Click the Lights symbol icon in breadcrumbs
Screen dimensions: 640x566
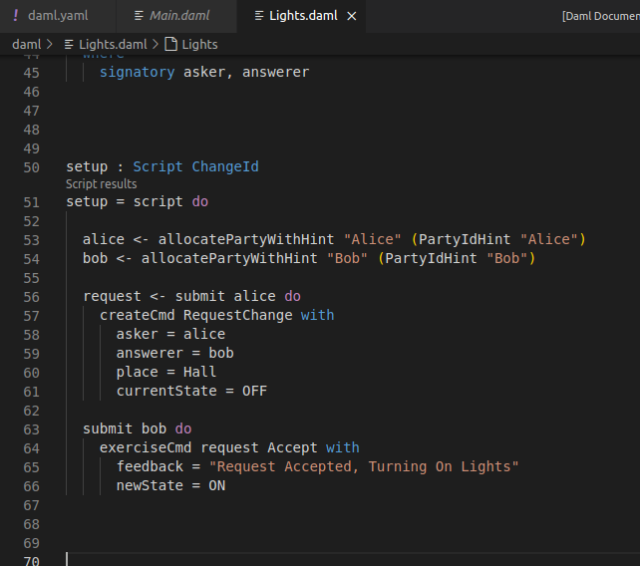pos(170,44)
